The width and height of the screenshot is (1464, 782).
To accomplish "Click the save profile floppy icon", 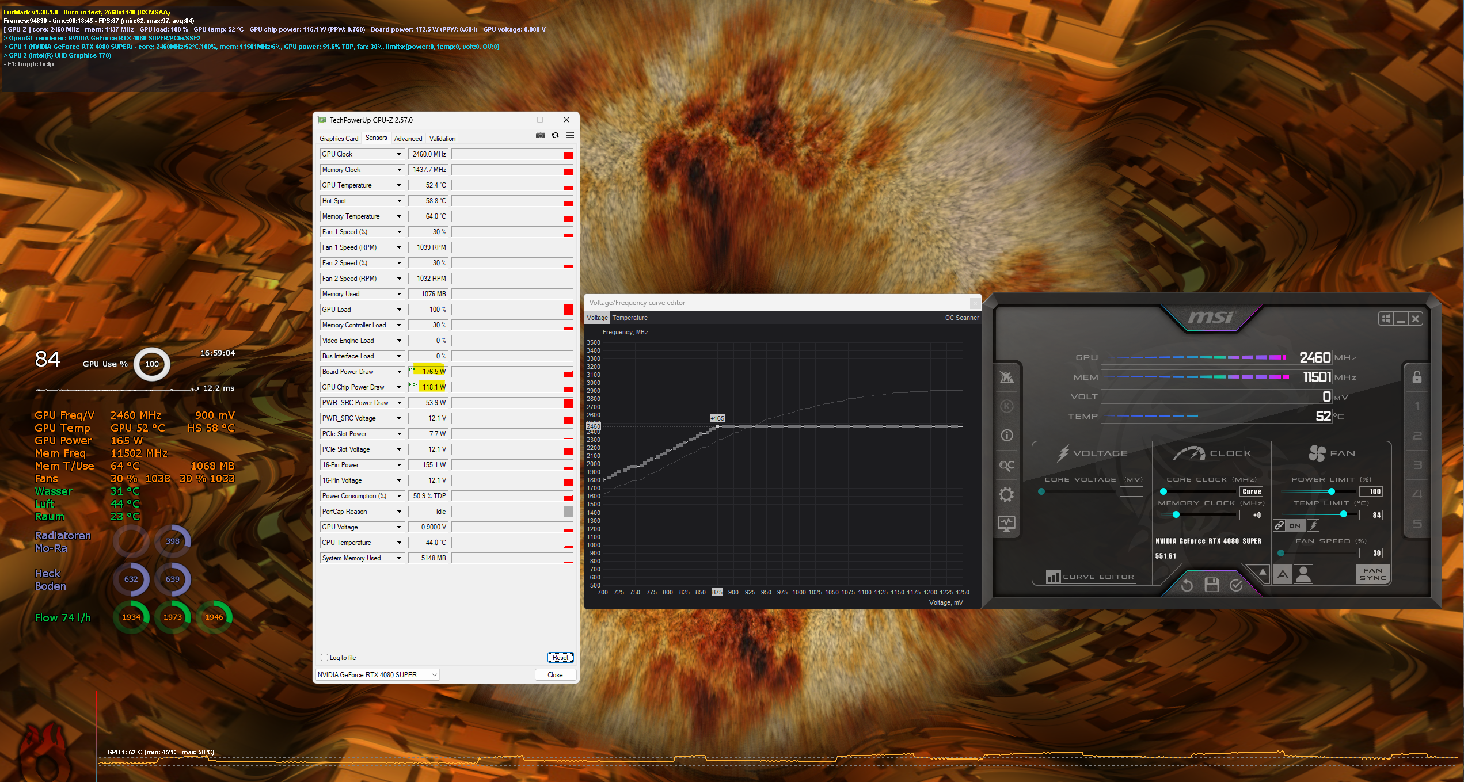I will pyautogui.click(x=1211, y=585).
